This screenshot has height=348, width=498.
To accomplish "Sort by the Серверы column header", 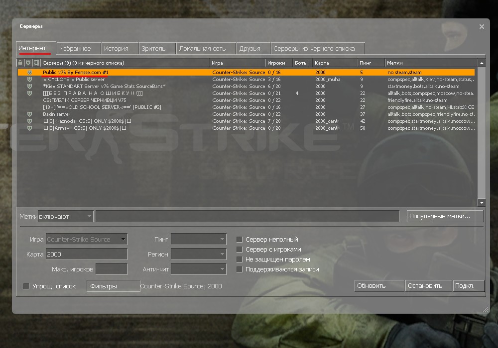I will tap(125, 63).
